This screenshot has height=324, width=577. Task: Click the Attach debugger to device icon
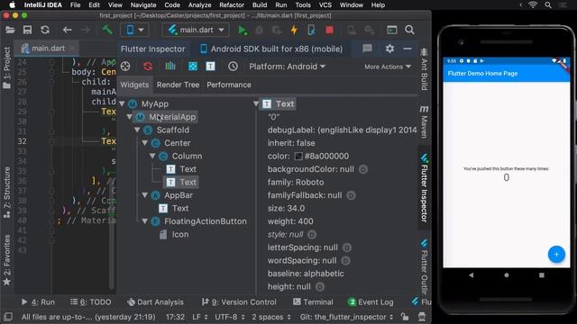311,30
